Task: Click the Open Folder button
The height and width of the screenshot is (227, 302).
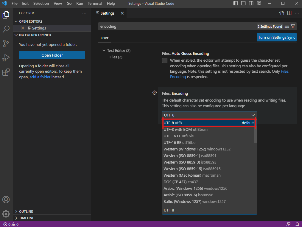Action: [x=52, y=55]
